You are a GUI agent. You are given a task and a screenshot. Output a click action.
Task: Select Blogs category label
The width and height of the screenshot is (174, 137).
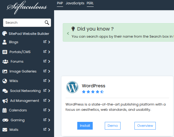pyautogui.click(x=14, y=42)
